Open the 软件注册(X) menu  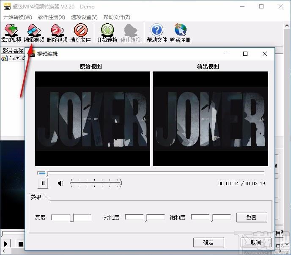(x=52, y=17)
